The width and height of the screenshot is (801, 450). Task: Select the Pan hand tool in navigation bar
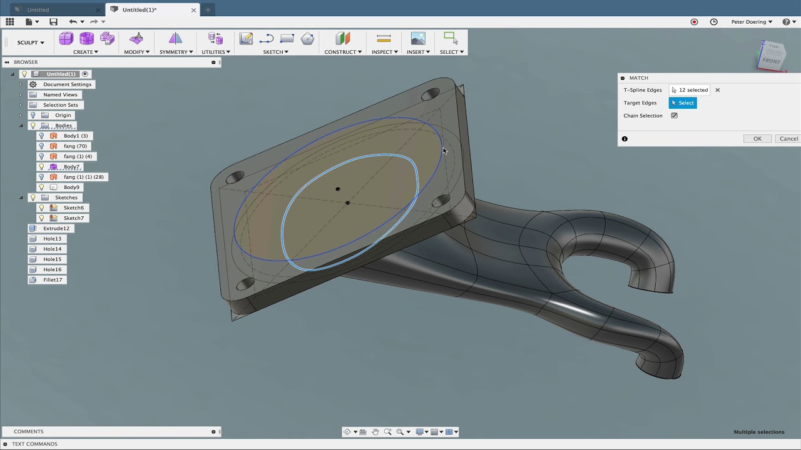[x=375, y=432]
